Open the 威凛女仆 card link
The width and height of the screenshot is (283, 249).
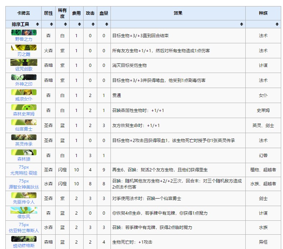(24, 99)
